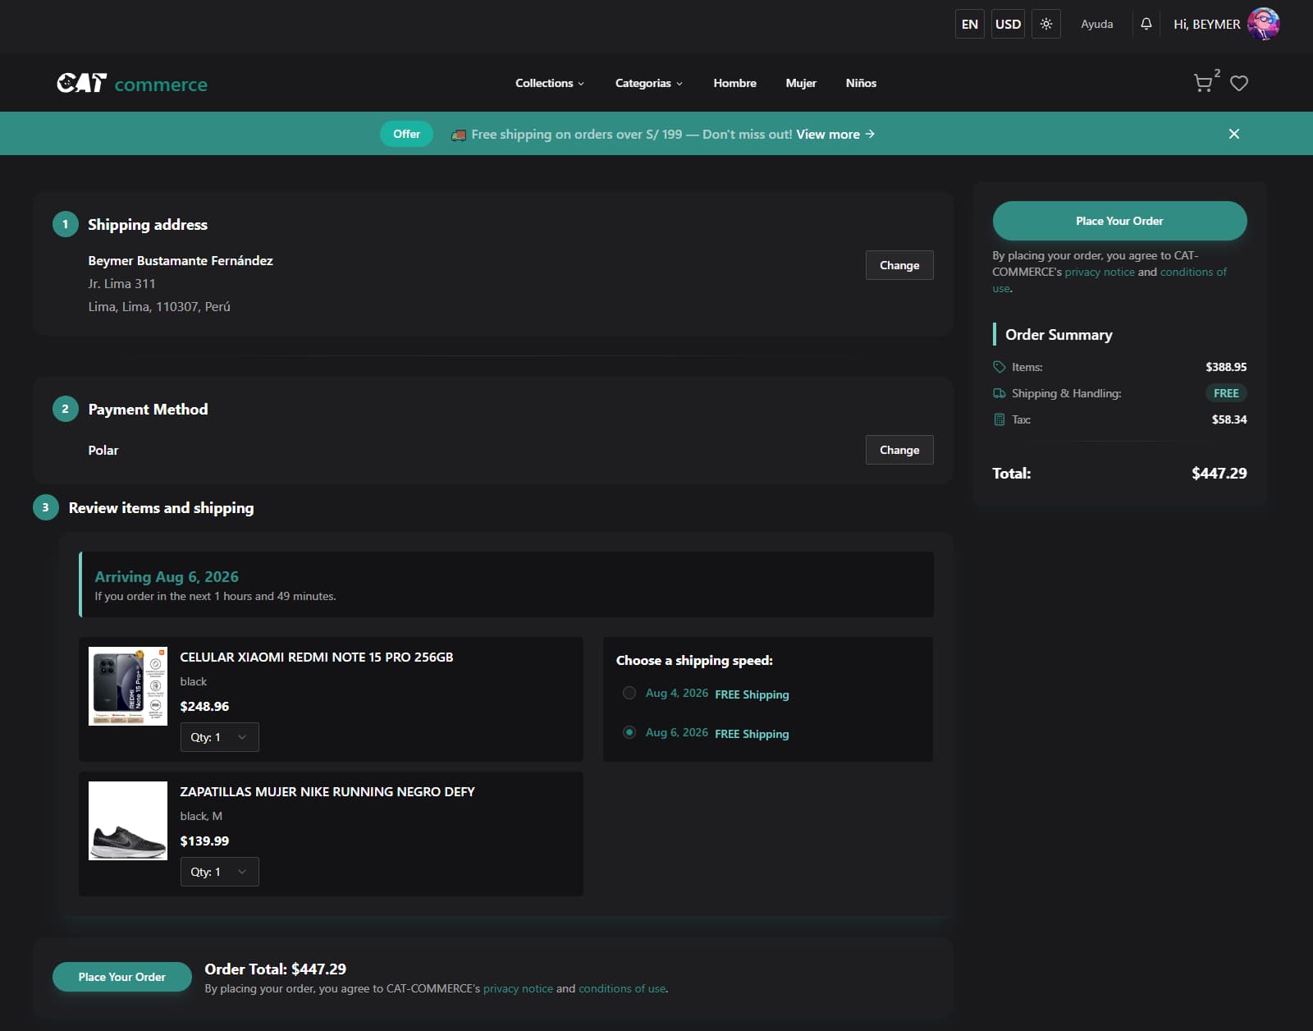Screen dimensions: 1313x1031
Task: Follow View more link in offer banner
Action: [x=835, y=134]
